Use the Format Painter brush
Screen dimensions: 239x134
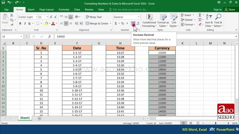click(12, 25)
